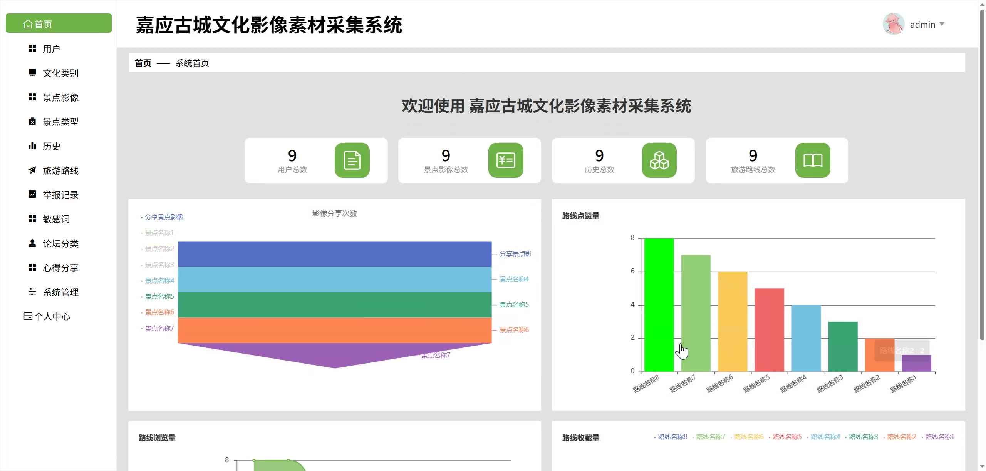Toggle 分享景点影像 legend entry

pyautogui.click(x=163, y=217)
